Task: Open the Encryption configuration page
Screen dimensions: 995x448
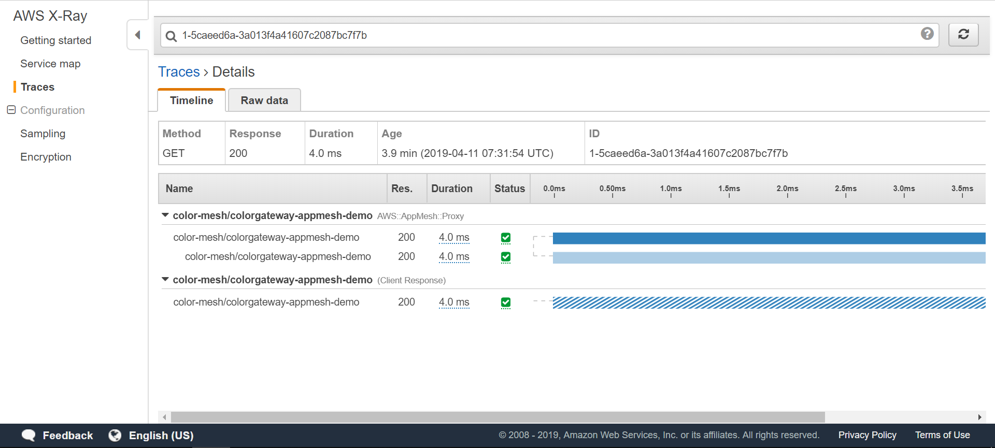Action: [x=46, y=157]
